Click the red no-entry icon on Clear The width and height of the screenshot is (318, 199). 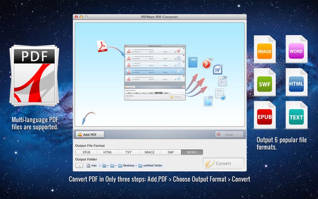point(219,134)
